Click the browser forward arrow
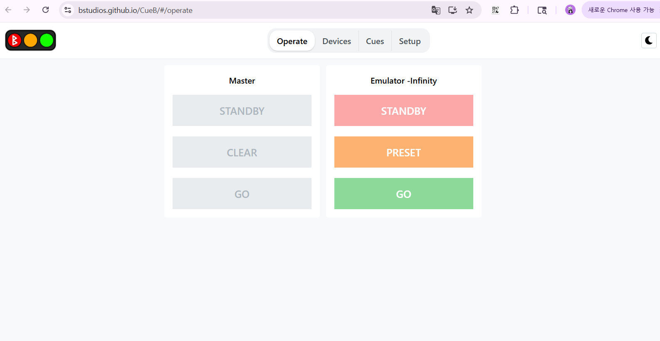 pyautogui.click(x=27, y=10)
